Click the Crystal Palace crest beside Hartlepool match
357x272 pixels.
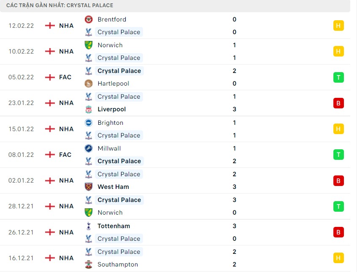click(89, 71)
